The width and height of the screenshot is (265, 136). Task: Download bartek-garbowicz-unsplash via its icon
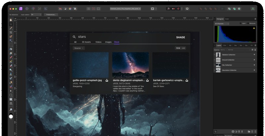point(187,80)
